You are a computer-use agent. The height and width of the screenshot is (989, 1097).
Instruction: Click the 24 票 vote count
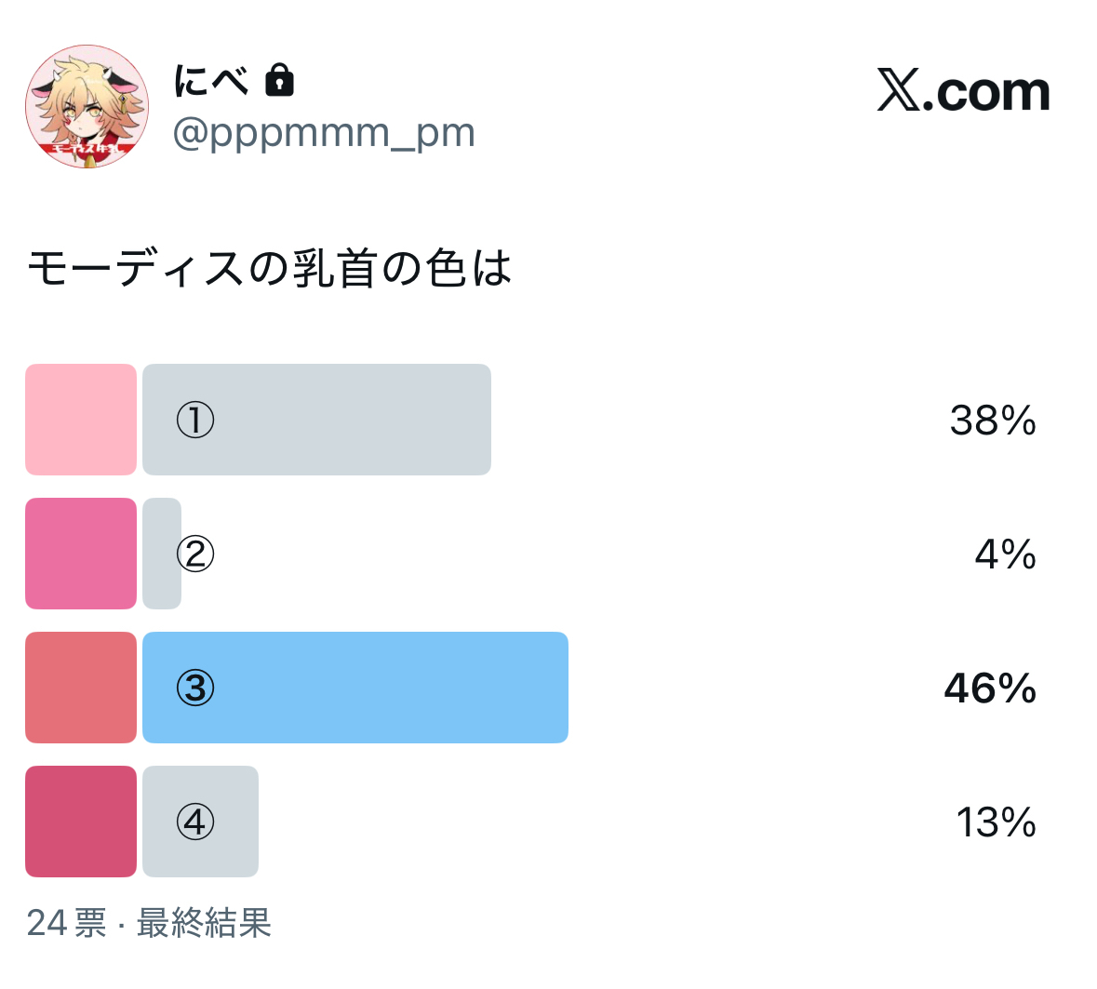click(66, 923)
